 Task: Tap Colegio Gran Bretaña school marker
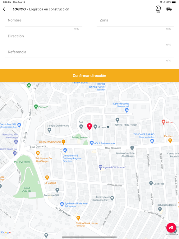click(49, 130)
